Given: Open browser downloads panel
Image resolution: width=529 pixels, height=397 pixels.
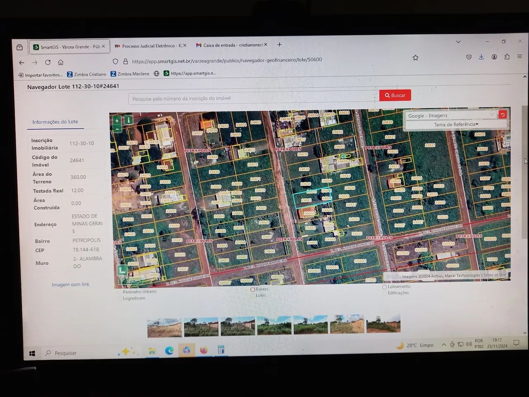Looking at the screenshot, I should tap(481, 57).
